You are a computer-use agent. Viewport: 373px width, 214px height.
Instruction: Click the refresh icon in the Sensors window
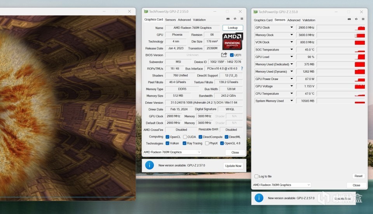tap(356, 19)
